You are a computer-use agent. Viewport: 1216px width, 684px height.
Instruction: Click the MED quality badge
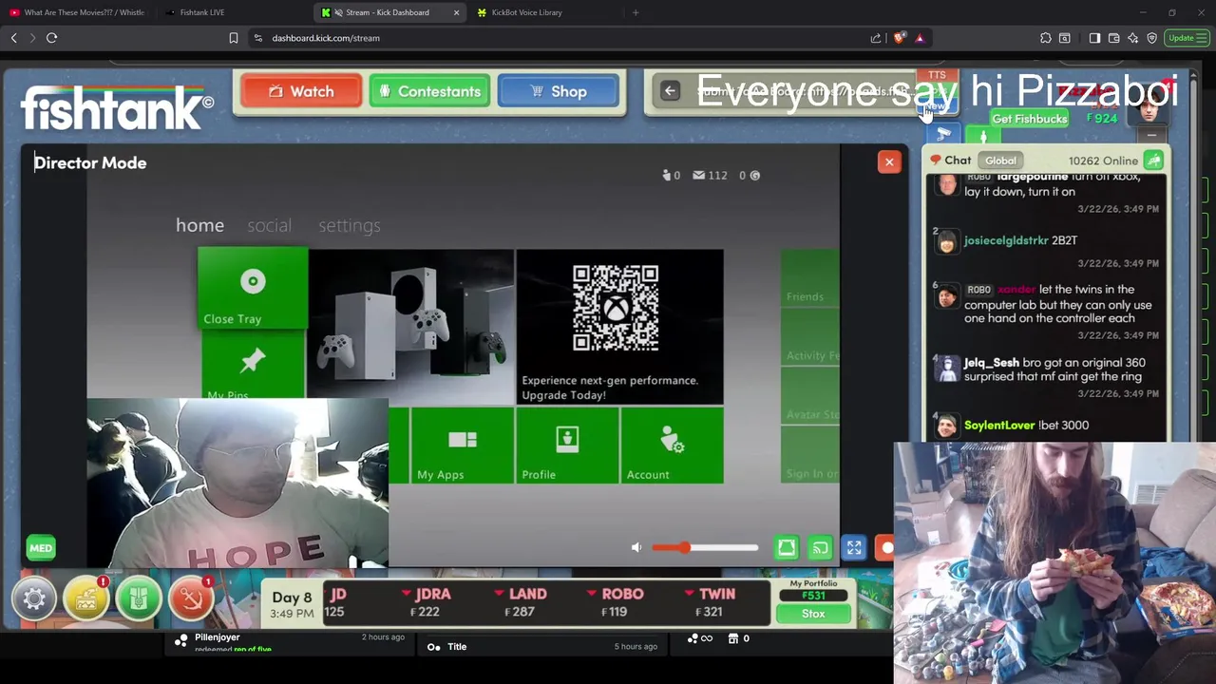[41, 548]
